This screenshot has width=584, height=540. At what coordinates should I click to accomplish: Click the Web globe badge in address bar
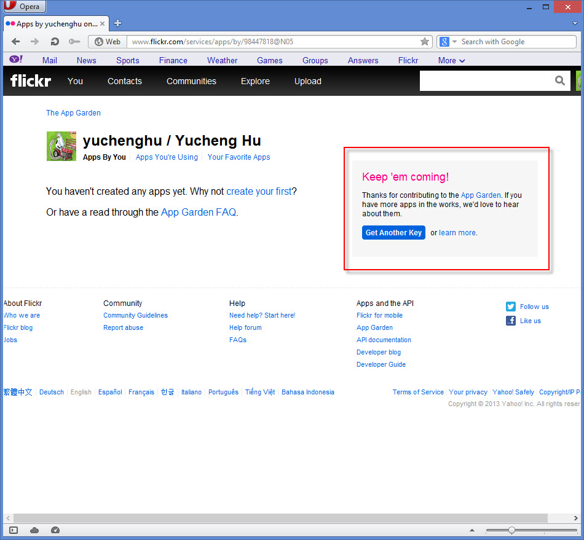coord(108,42)
